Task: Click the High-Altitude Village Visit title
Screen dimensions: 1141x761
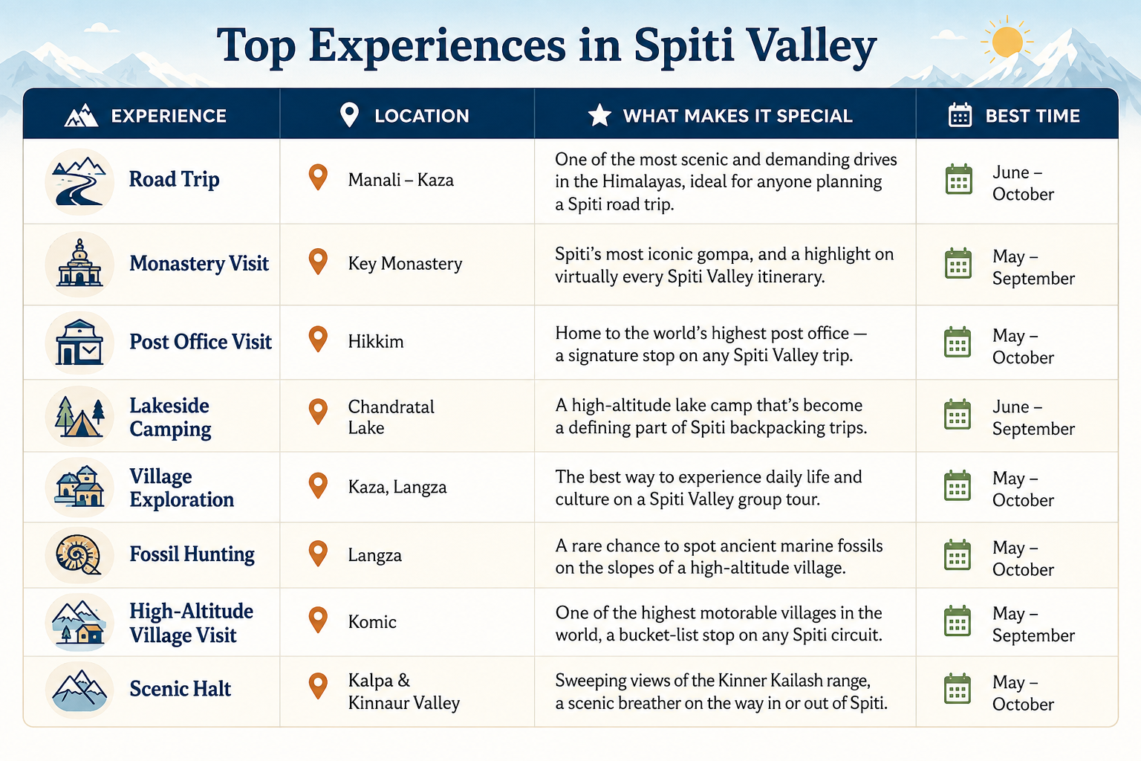Action: pyautogui.click(x=192, y=623)
